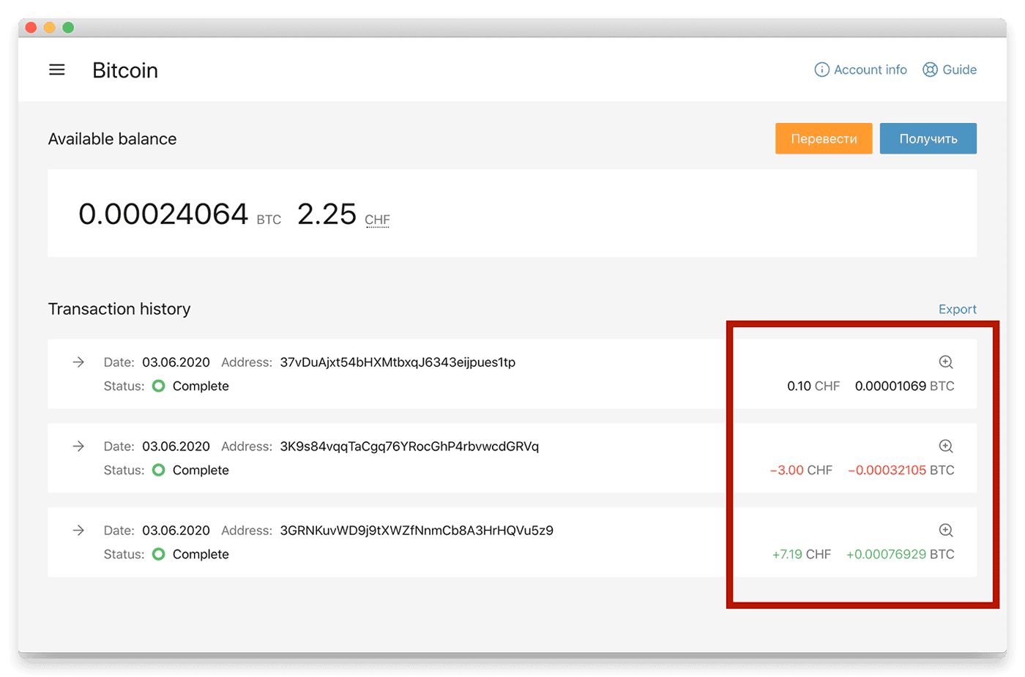Click the 2.25 CHF balance value
The height and width of the screenshot is (677, 1025).
tap(327, 214)
